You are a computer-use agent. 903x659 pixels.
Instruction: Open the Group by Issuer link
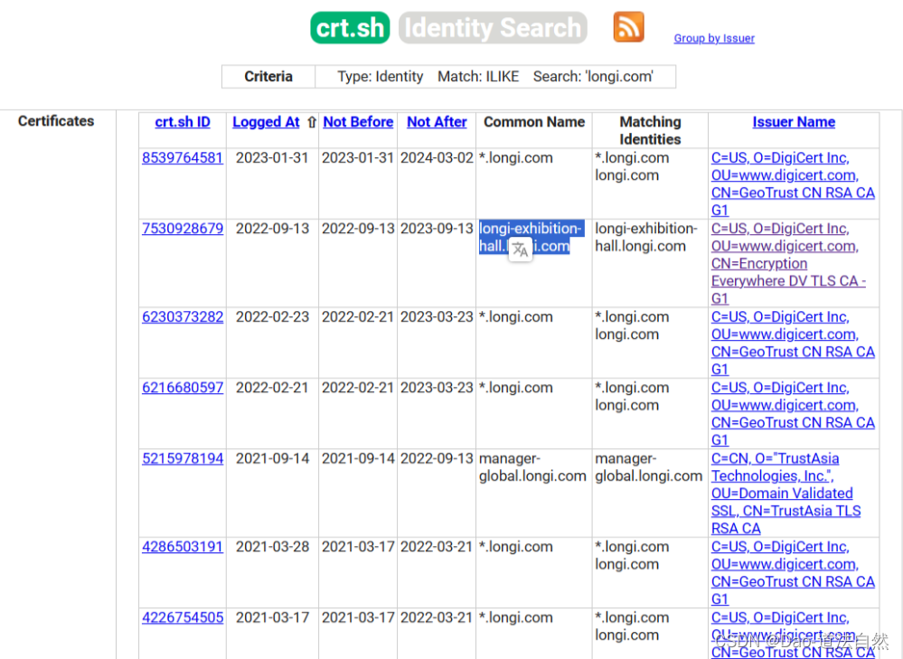click(713, 38)
